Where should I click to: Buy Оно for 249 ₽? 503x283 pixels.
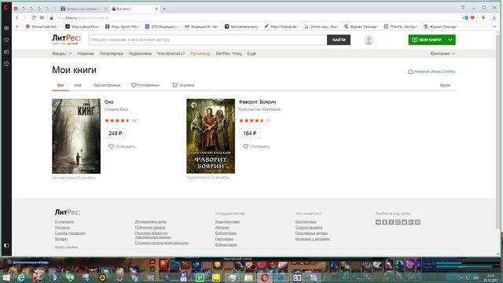pyautogui.click(x=116, y=134)
